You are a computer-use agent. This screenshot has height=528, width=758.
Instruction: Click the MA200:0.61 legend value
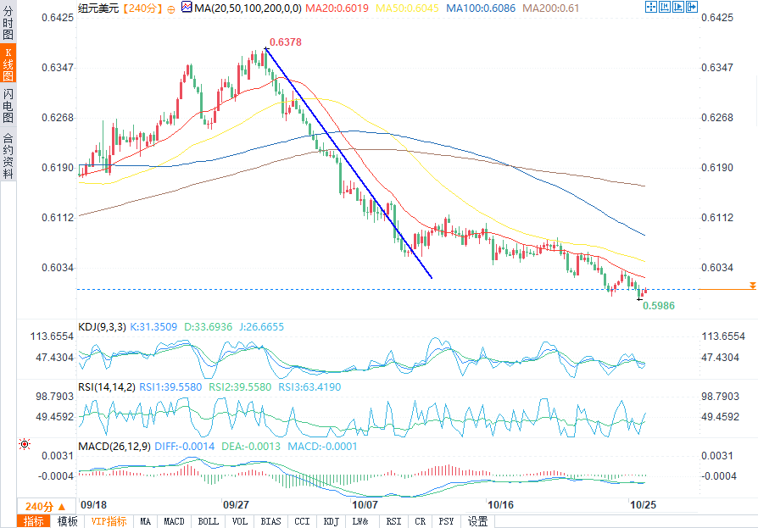click(x=550, y=8)
